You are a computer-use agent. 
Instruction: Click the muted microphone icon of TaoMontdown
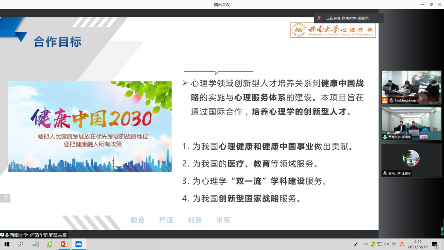(x=391, y=101)
